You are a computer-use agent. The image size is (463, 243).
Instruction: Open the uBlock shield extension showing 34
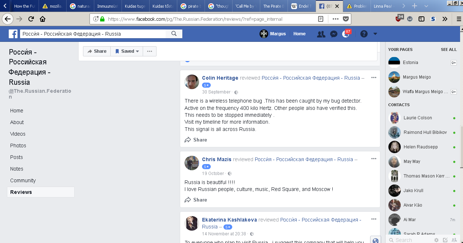tap(399, 18)
